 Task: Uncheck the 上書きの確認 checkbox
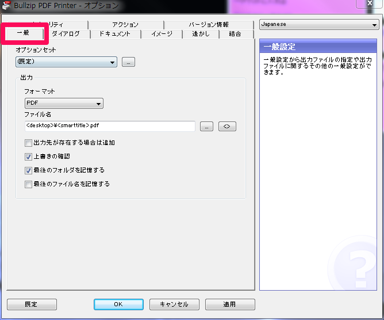point(28,157)
